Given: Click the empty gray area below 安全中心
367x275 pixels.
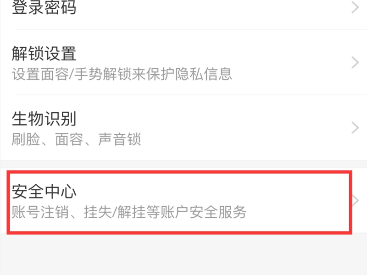Looking at the screenshot, I should coord(183,254).
